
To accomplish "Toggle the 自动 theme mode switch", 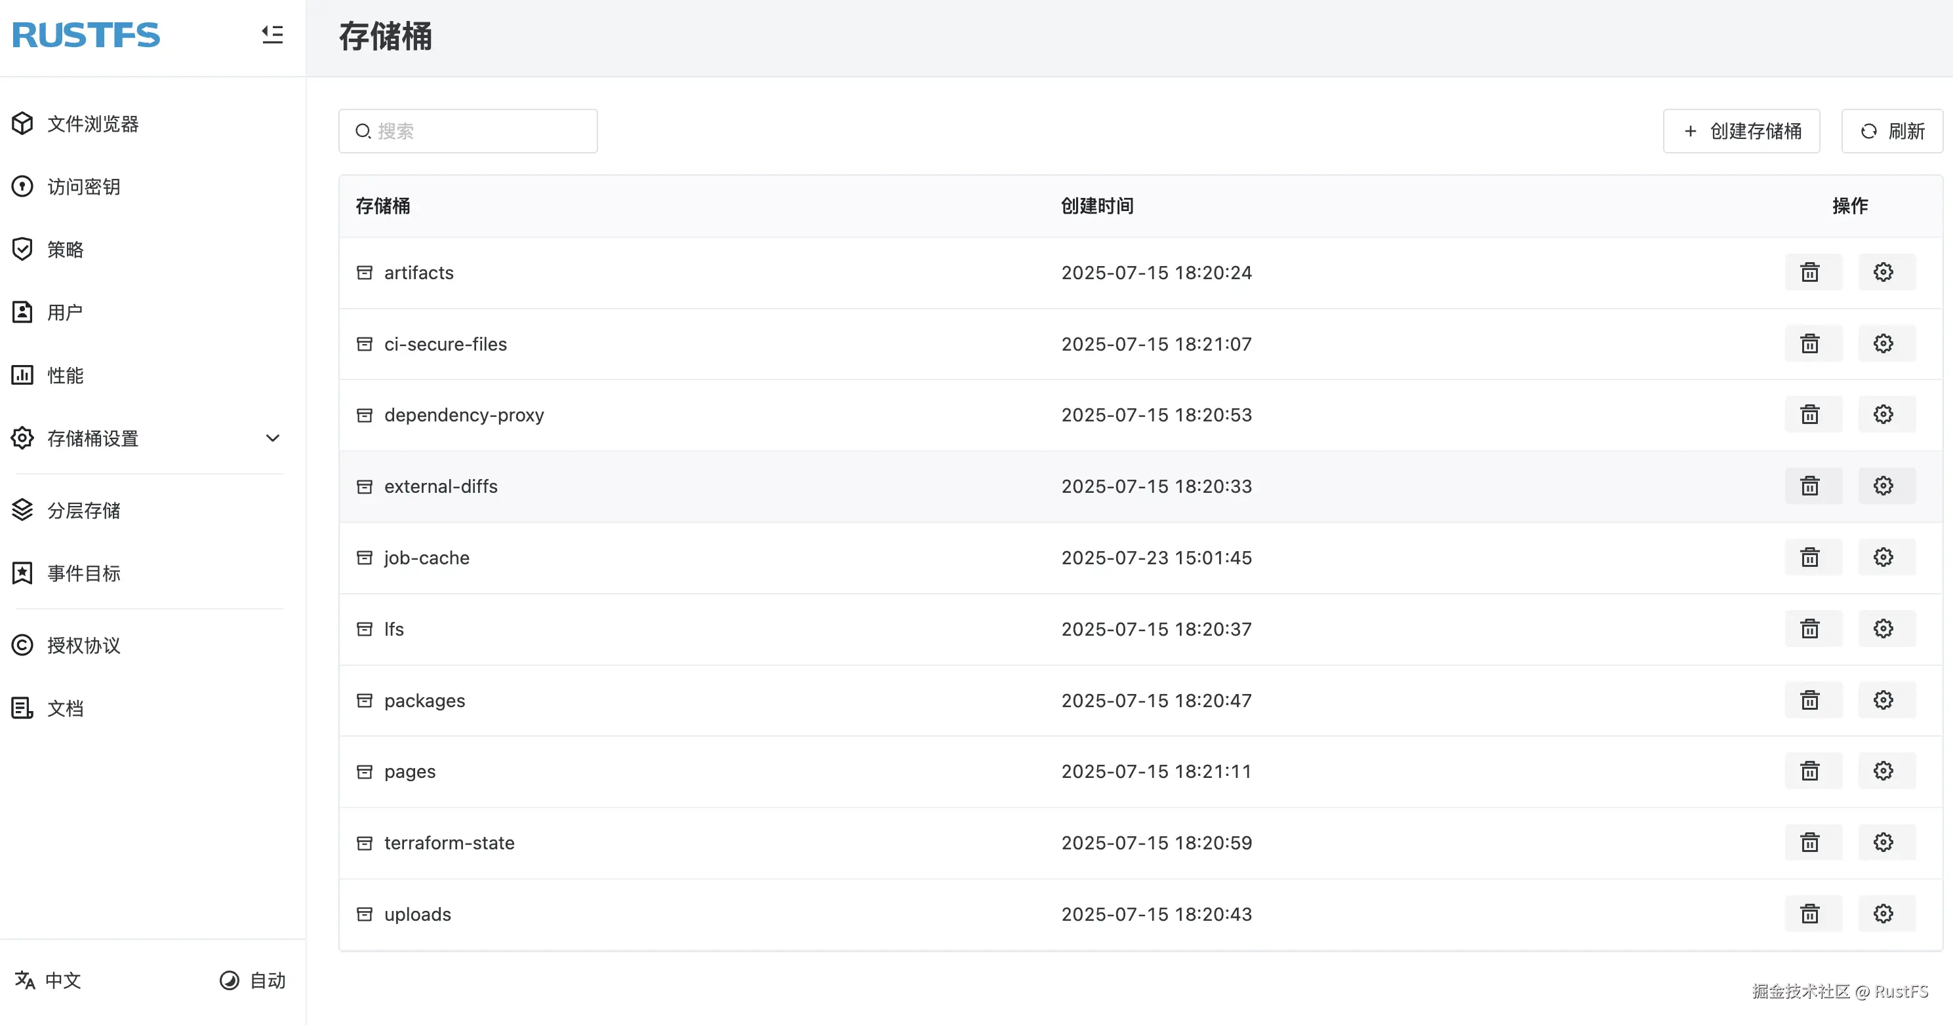I will tap(252, 980).
